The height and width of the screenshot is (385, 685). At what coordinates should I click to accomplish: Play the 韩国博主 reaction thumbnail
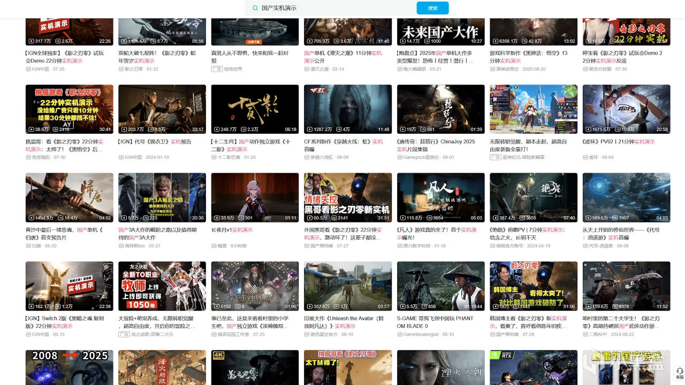click(534, 286)
